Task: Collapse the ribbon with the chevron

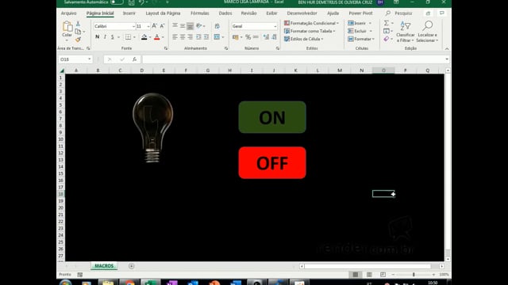Action: click(447, 48)
